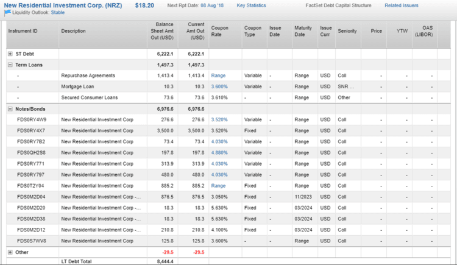Select instrument FDS0RY4W9 row
This screenshot has height=265, width=457.
pyautogui.click(x=30, y=119)
